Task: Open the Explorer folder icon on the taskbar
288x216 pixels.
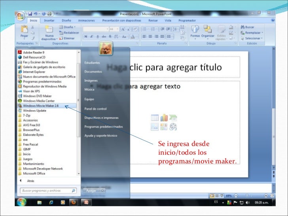Action: [39, 203]
